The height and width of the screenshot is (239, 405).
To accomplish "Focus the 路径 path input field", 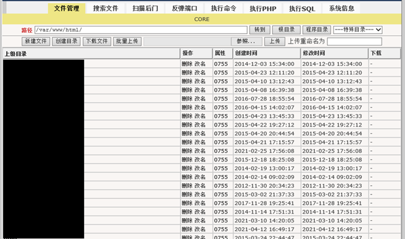I will click(141, 30).
